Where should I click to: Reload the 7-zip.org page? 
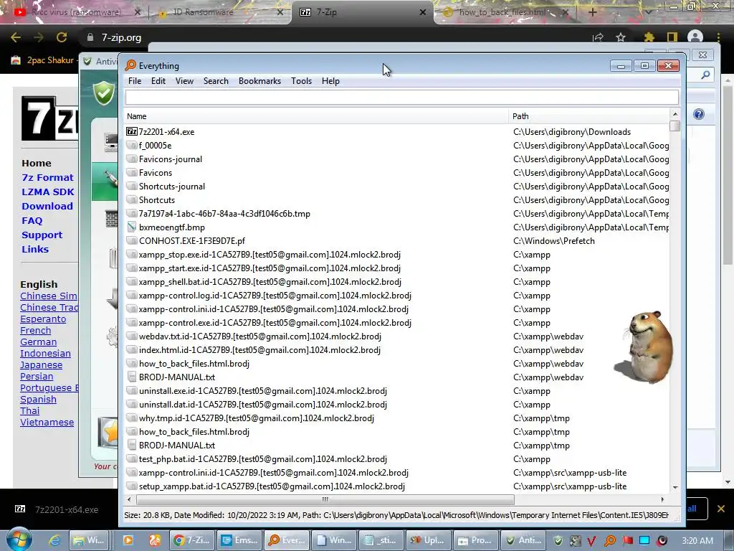pos(62,37)
